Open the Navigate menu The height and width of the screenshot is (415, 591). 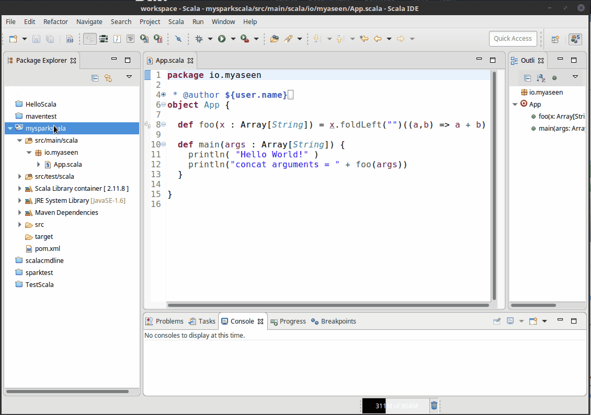coord(89,22)
